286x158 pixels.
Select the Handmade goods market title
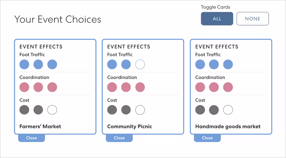point(228,126)
